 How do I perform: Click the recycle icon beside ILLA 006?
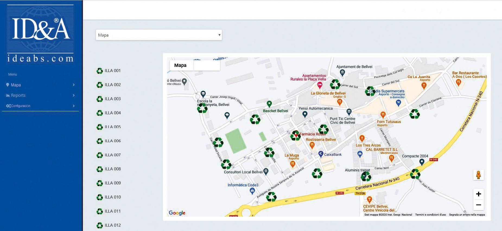100,141
